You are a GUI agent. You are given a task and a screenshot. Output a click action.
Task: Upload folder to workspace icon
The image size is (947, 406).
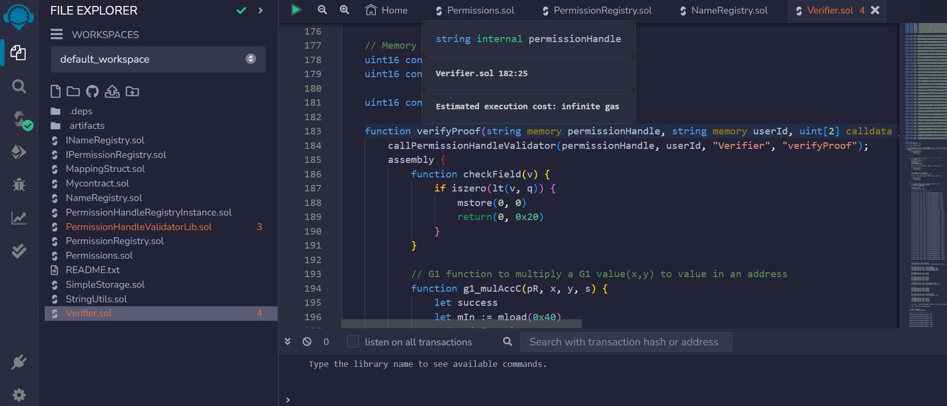132,91
